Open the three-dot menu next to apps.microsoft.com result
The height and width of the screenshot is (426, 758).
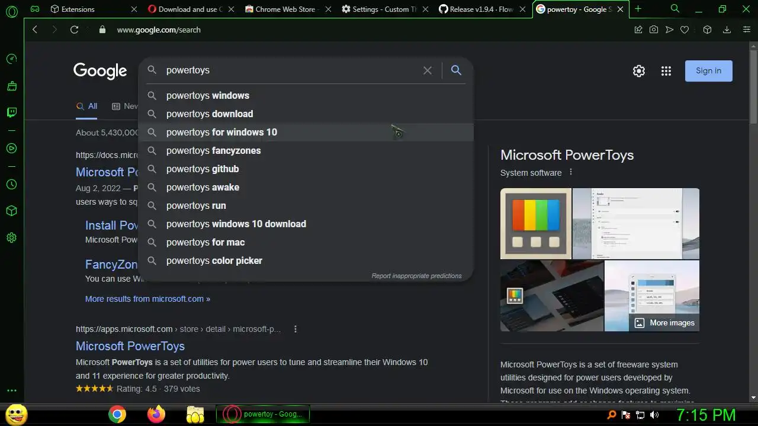[x=296, y=329]
